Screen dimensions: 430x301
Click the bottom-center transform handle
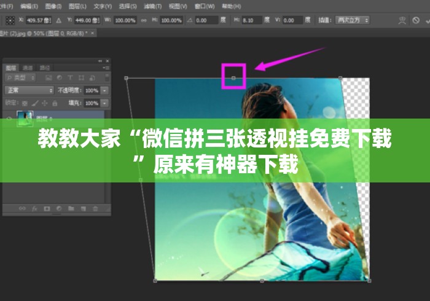click(262, 281)
